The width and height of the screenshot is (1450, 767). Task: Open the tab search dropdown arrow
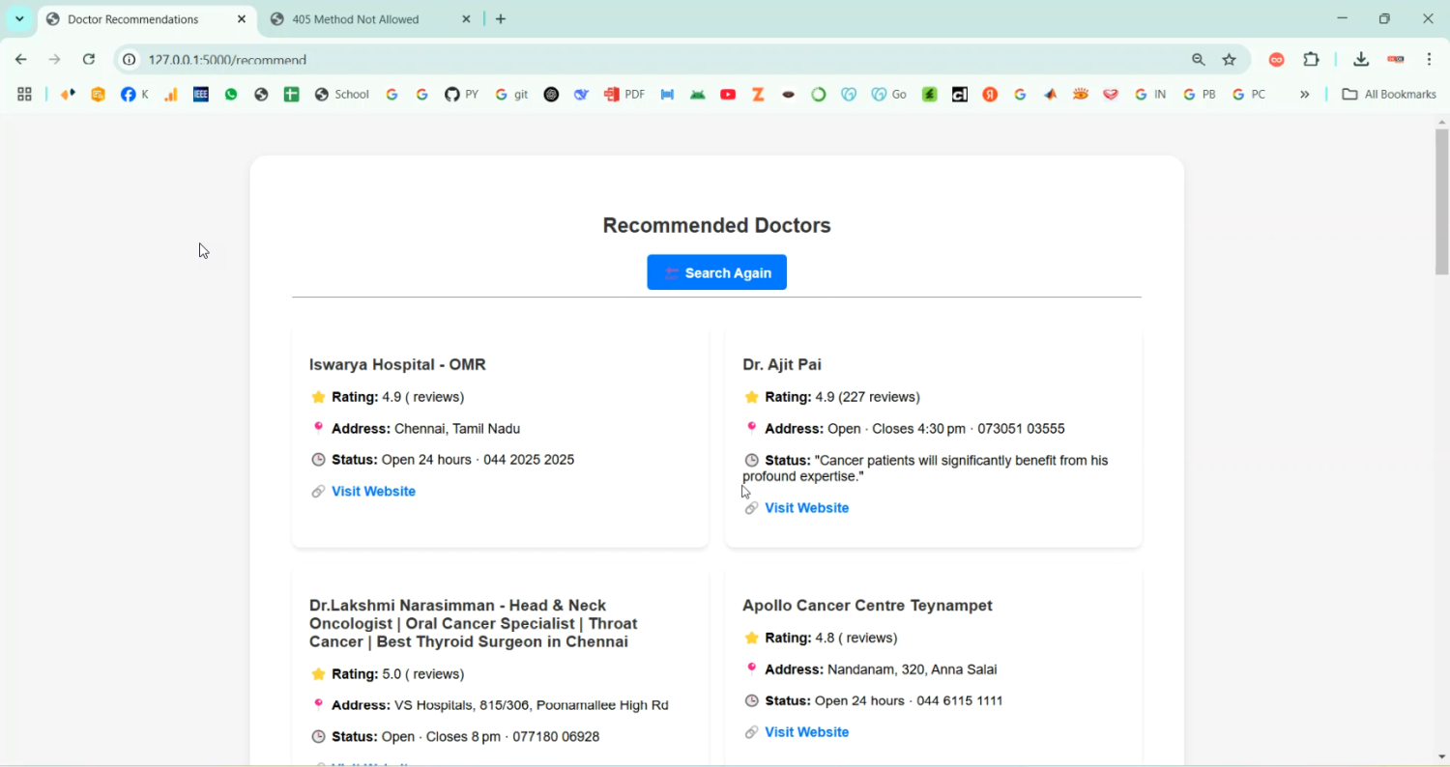click(19, 18)
